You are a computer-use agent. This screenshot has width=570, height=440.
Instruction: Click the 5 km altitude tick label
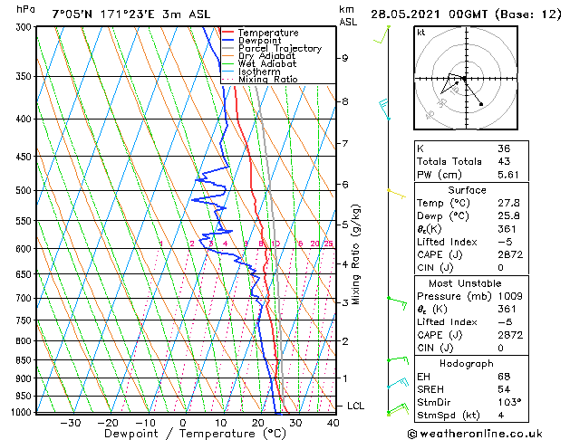(344, 225)
